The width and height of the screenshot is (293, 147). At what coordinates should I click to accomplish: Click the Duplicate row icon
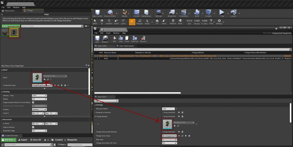[134, 39]
